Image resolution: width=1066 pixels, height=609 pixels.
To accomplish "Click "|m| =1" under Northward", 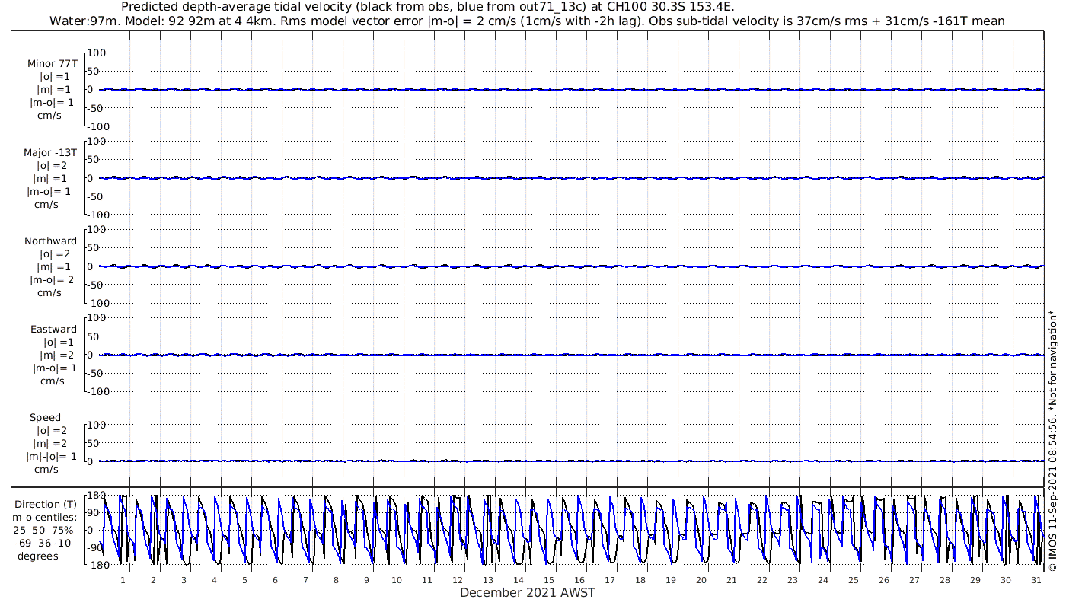I will tap(53, 266).
